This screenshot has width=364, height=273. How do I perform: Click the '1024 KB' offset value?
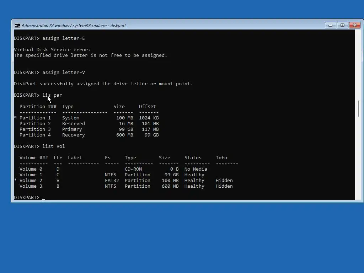(149, 118)
